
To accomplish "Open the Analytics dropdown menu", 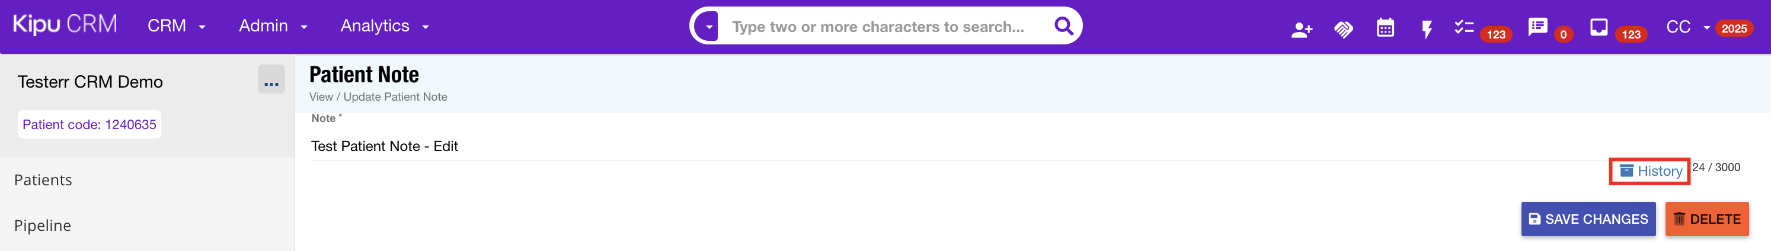I will (384, 26).
